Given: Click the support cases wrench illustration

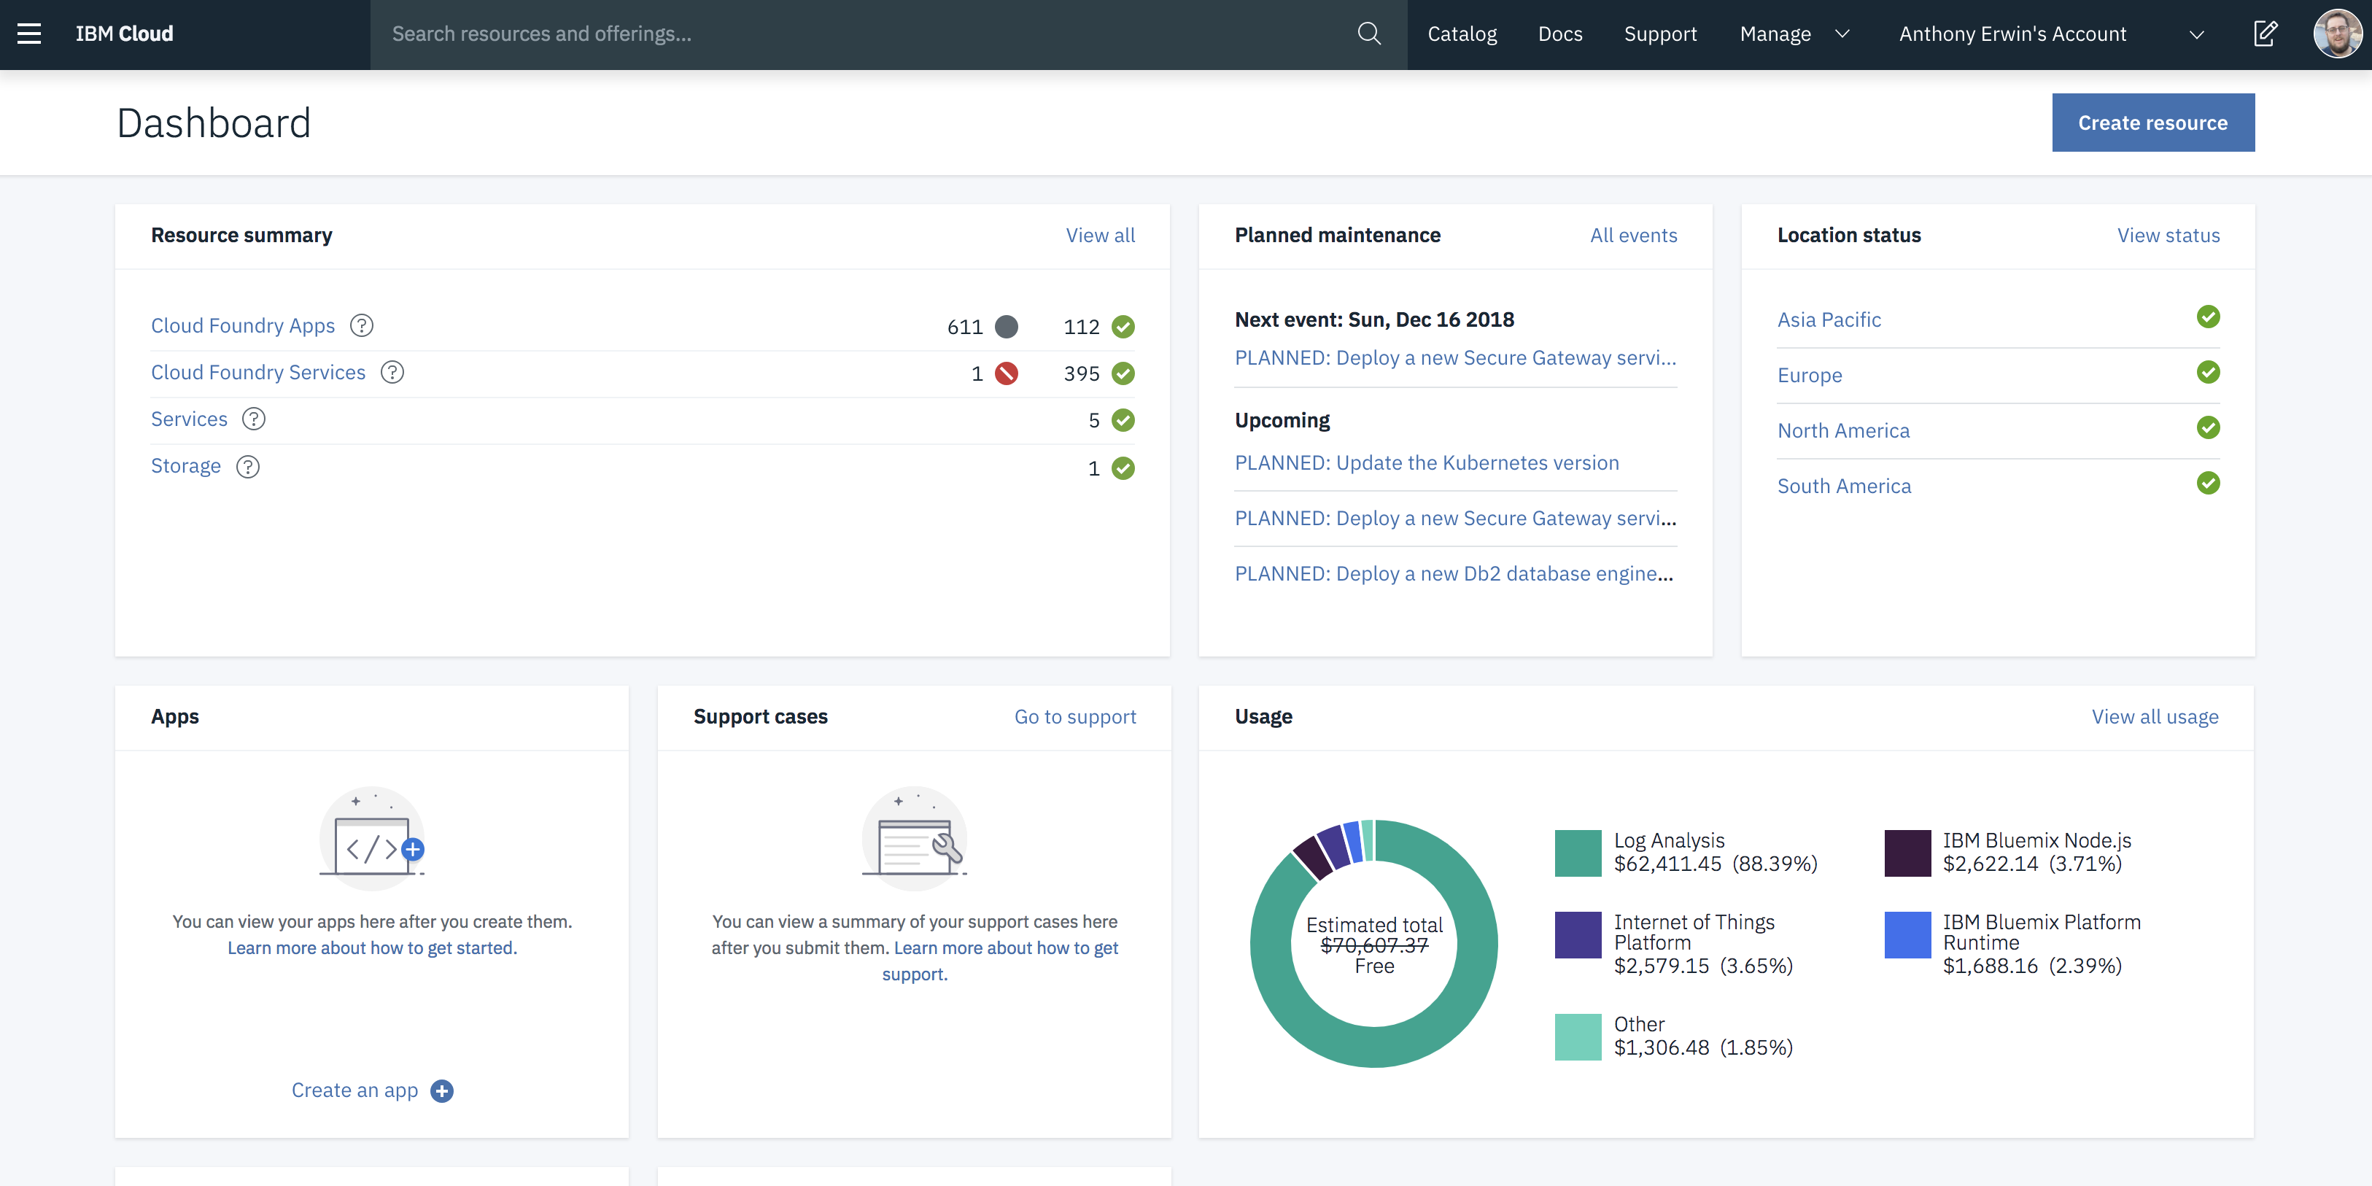Looking at the screenshot, I should coord(915,838).
